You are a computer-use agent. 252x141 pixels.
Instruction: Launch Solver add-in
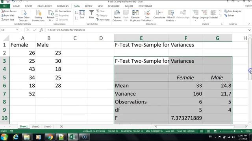(229, 16)
